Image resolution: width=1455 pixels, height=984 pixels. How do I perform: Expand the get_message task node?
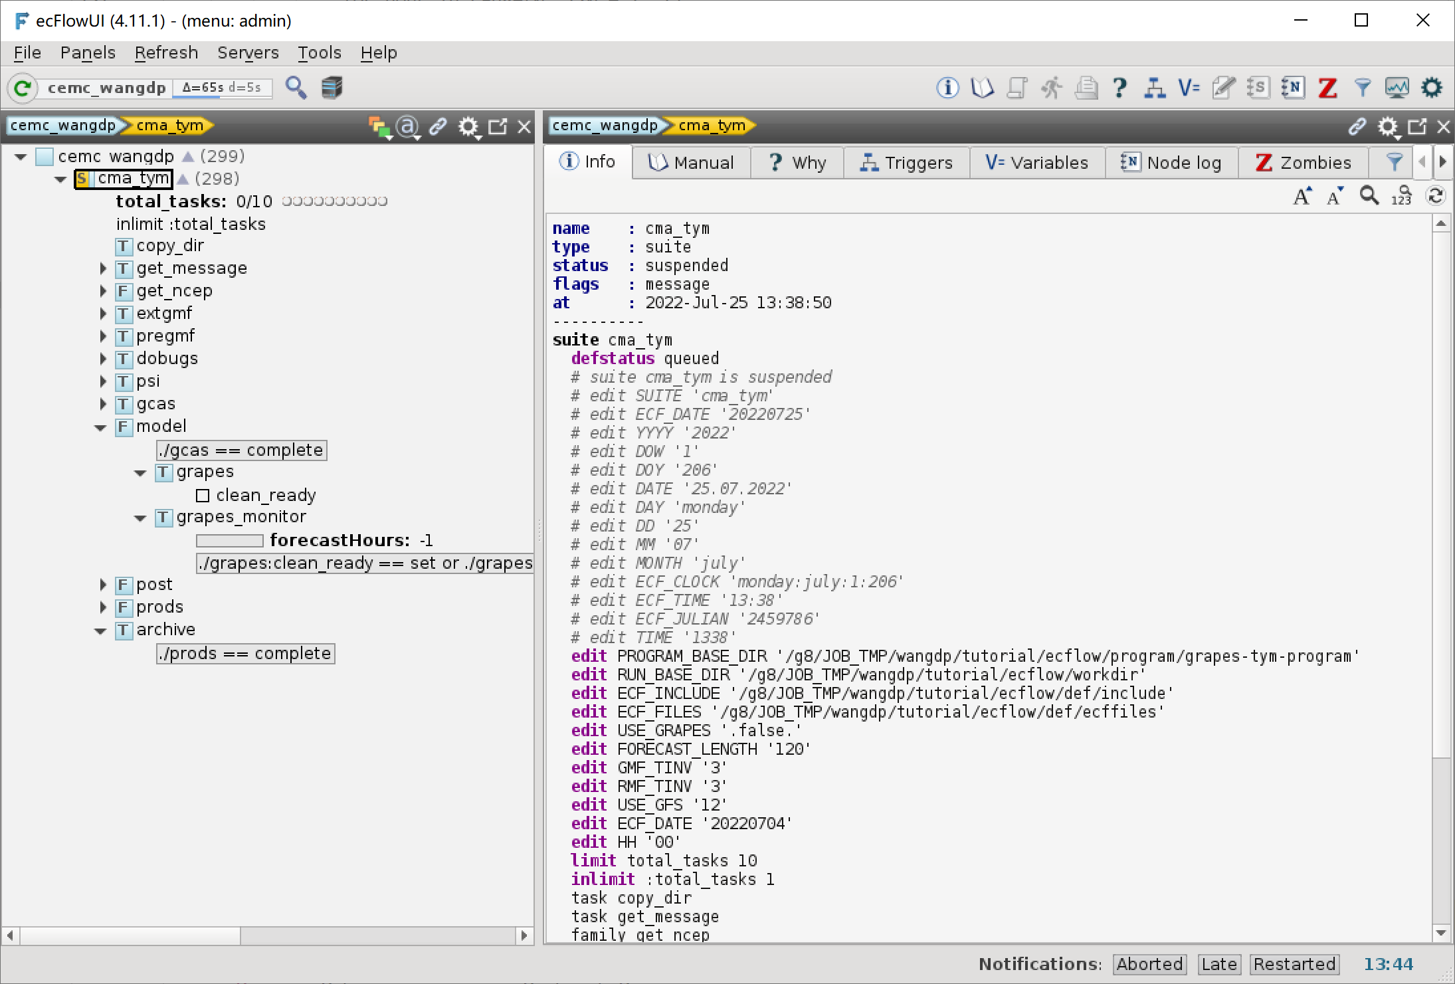tap(103, 268)
